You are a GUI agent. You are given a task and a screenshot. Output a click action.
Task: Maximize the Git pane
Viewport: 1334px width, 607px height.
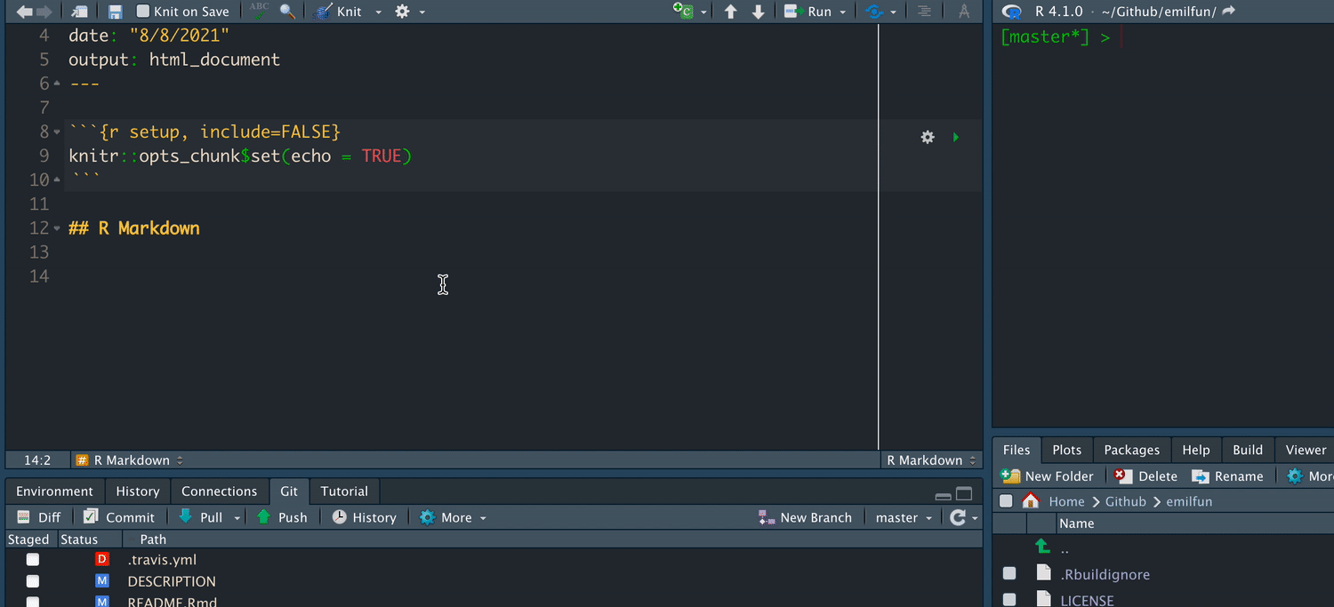pyautogui.click(x=963, y=494)
